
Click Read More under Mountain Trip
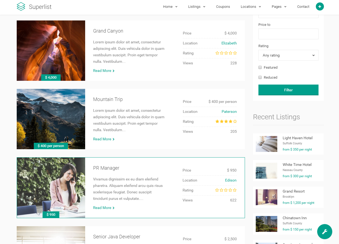point(103,139)
